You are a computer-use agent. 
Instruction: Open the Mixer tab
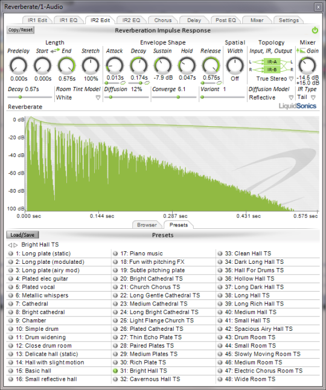[257, 20]
